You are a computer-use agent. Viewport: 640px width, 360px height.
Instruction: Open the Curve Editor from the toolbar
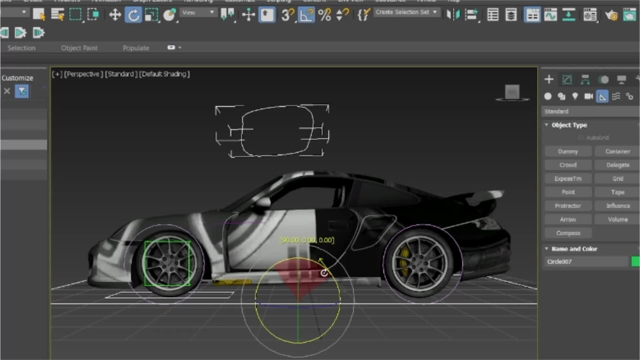point(550,15)
